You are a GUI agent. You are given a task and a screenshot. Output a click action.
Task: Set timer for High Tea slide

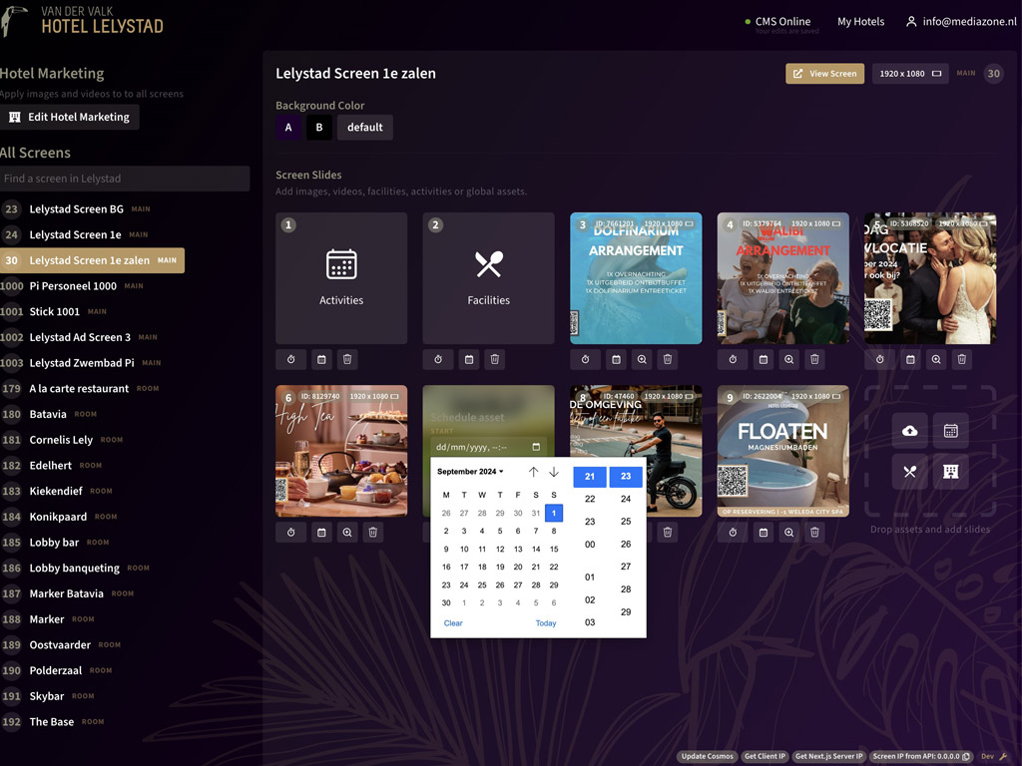(290, 533)
